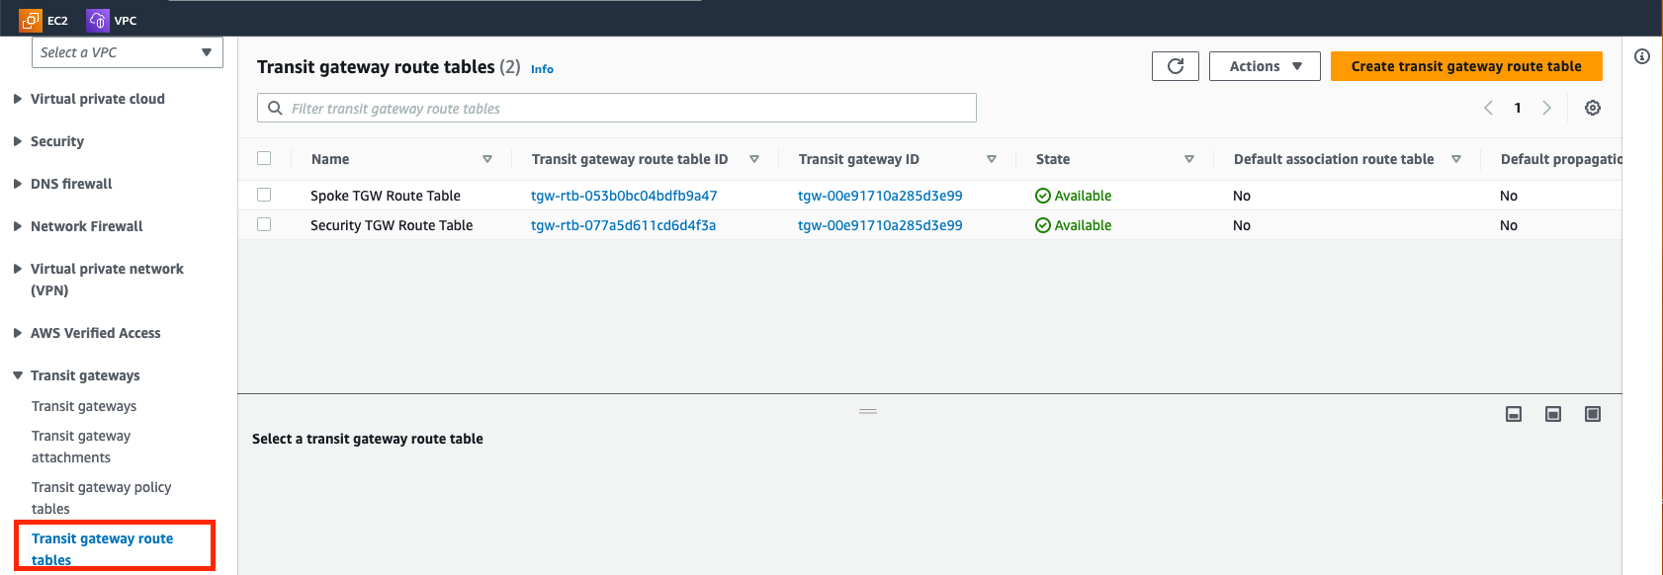Open table preferences gear icon
Viewport: 1663px width, 575px height.
(x=1592, y=108)
